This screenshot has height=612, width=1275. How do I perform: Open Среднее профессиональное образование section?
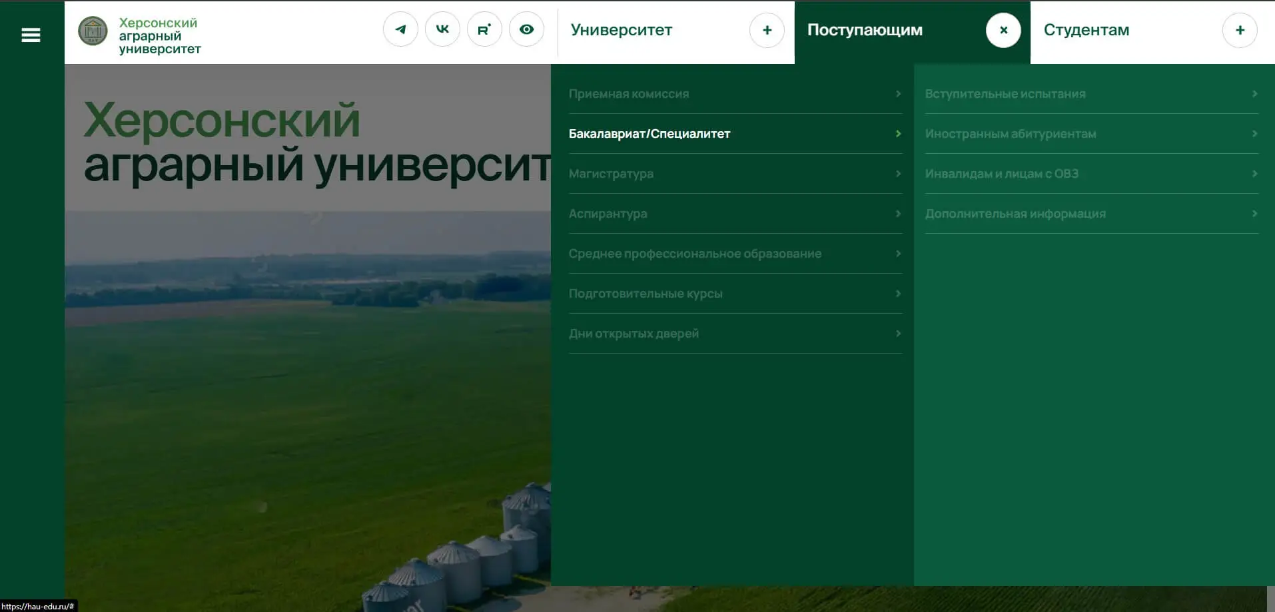point(695,254)
